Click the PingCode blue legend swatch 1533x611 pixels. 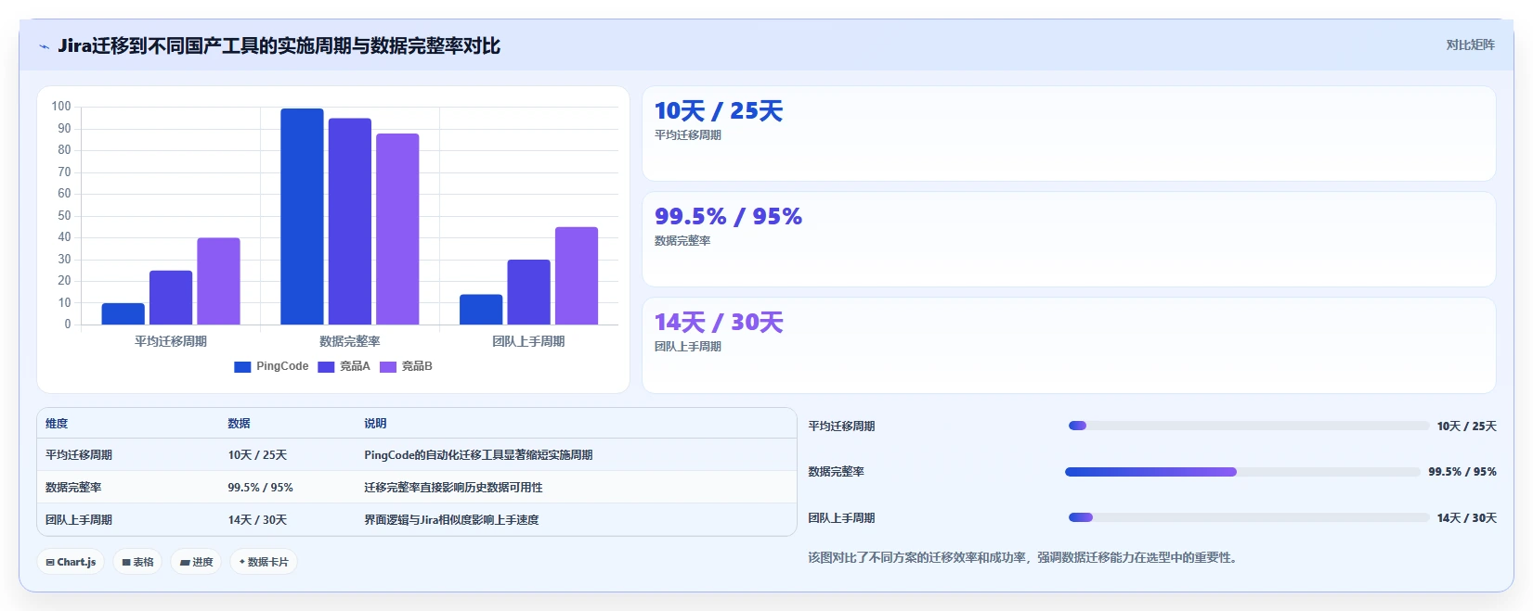242,367
